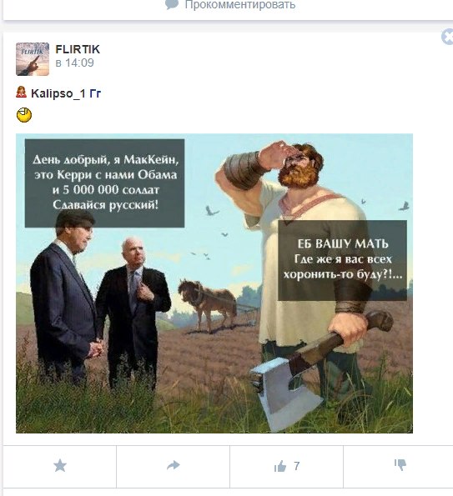
Task: Click the ЕБ ВАШУ МАТЬ caption box
Action: click(342, 260)
